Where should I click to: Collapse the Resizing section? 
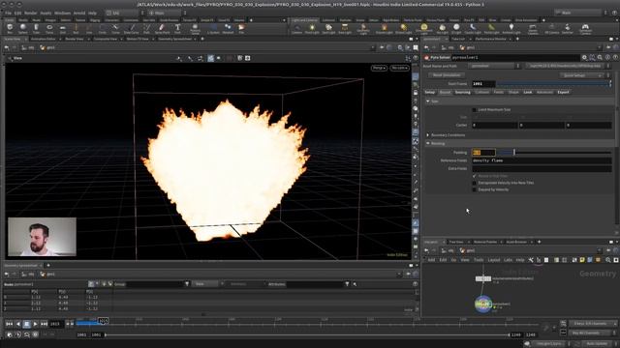click(x=428, y=144)
